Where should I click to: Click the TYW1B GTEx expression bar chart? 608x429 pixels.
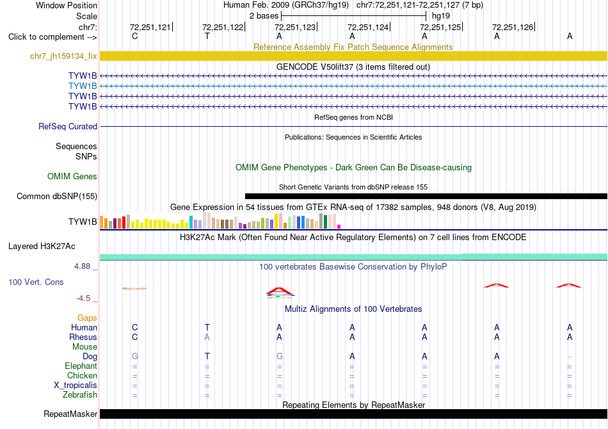click(220, 221)
